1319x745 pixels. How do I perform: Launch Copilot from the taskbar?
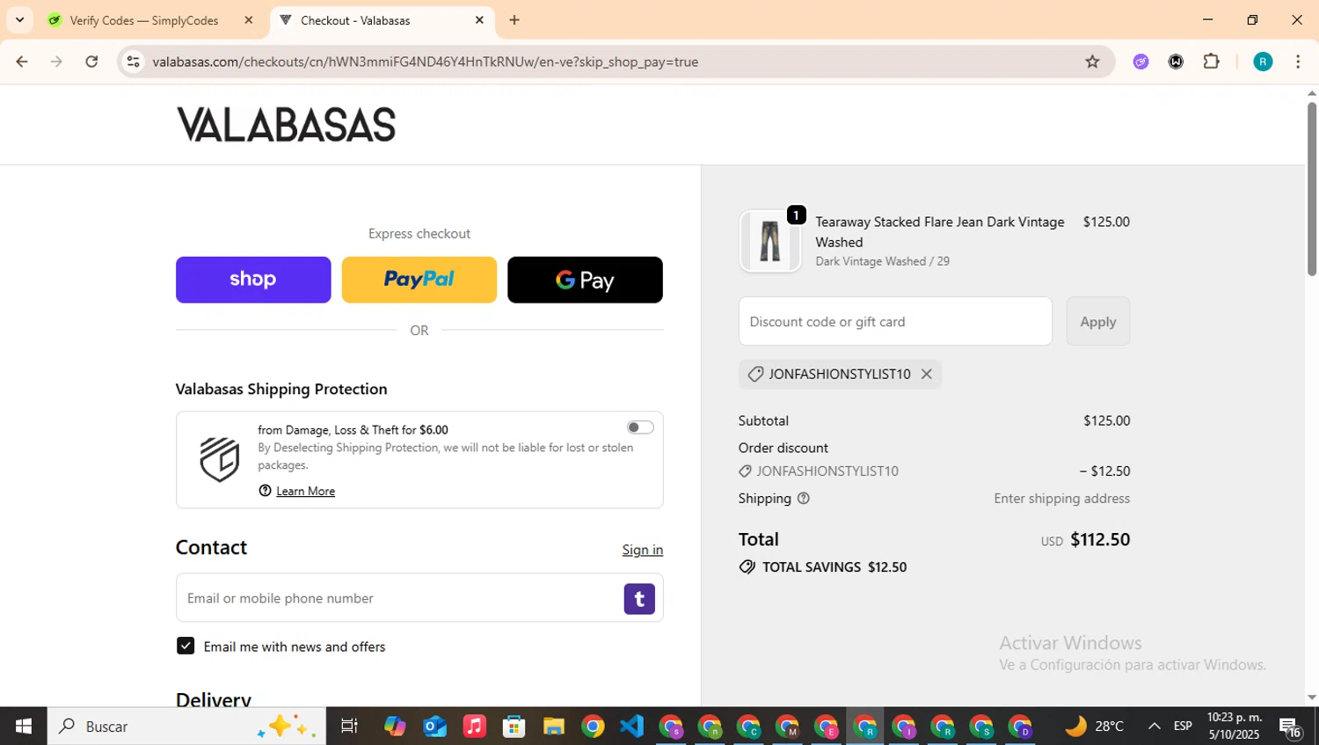(x=395, y=727)
